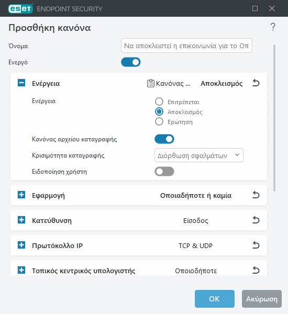
Task: Click the help question mark icon
Action: tap(273, 27)
